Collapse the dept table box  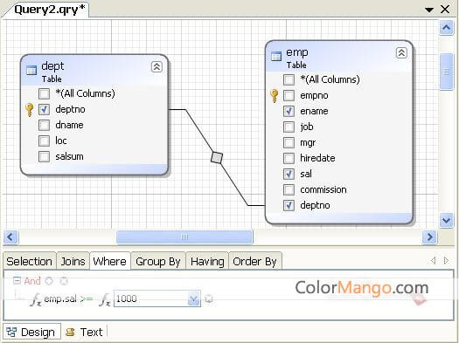pyautogui.click(x=156, y=67)
